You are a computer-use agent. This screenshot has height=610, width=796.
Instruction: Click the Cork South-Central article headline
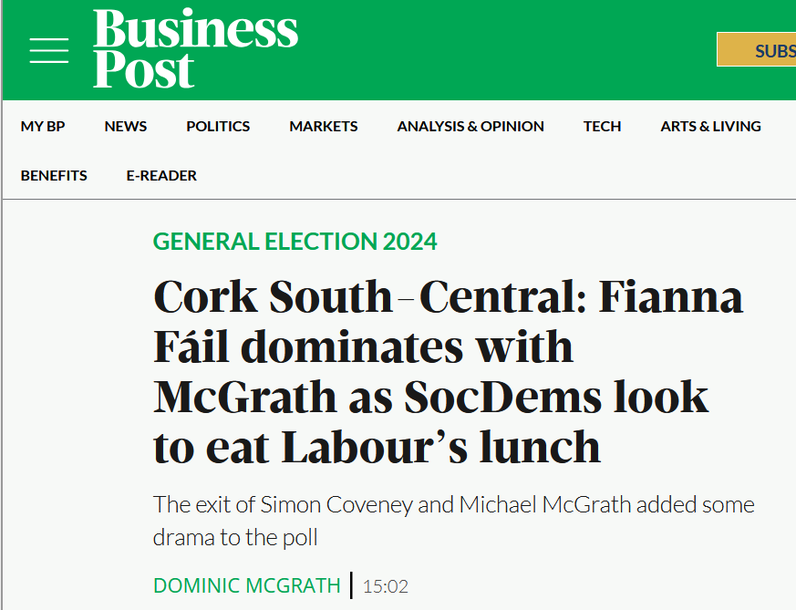coord(447,371)
